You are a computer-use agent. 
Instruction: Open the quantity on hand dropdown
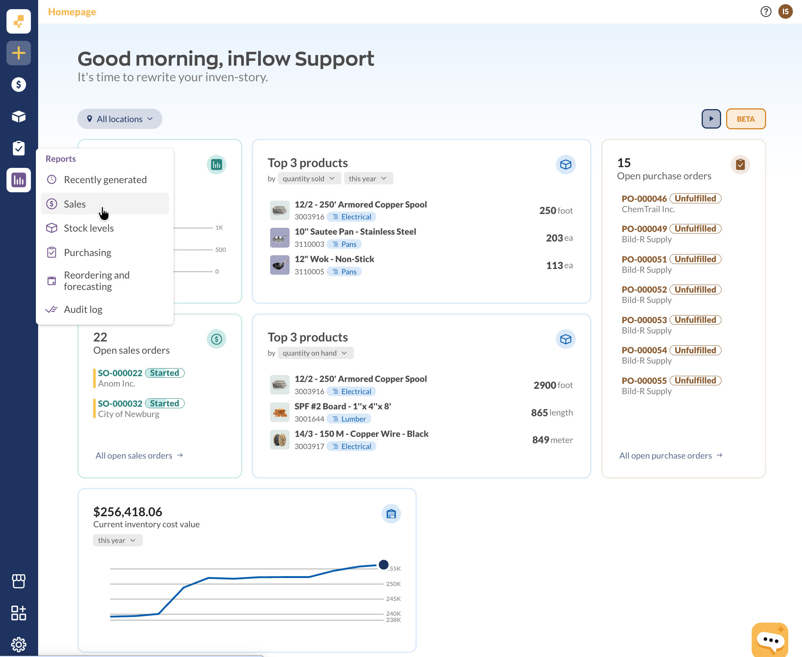(x=315, y=353)
